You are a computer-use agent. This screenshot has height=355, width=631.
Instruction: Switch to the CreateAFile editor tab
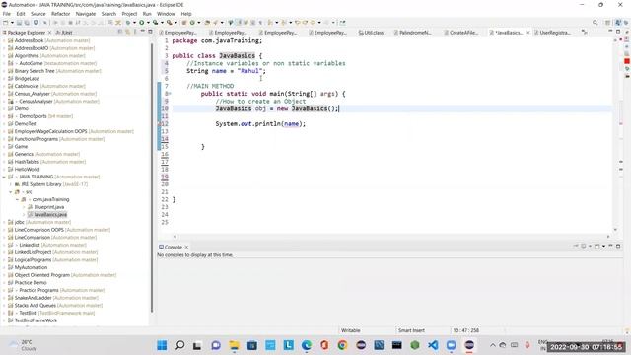click(x=461, y=33)
